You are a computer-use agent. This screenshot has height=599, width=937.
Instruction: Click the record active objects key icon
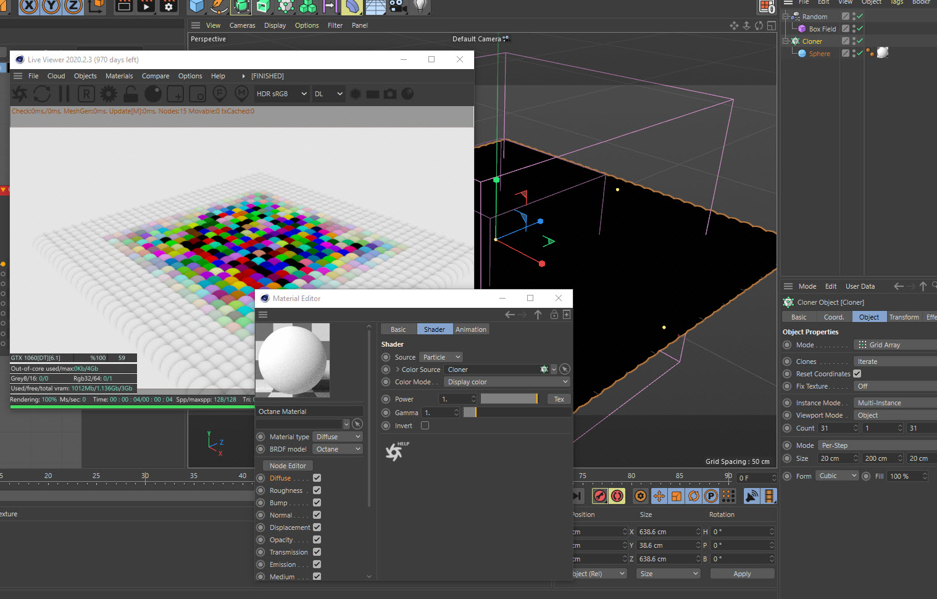point(600,496)
